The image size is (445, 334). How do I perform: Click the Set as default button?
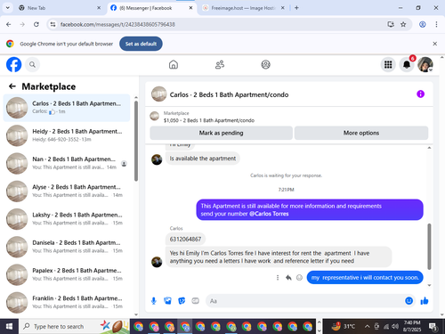(x=141, y=44)
